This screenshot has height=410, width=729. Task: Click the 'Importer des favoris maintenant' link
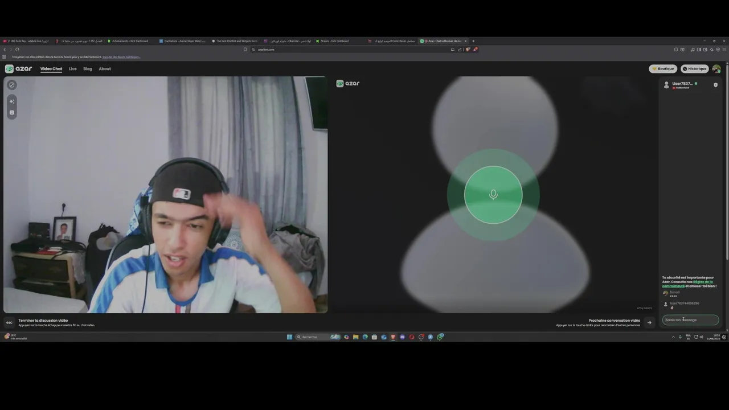(x=121, y=57)
